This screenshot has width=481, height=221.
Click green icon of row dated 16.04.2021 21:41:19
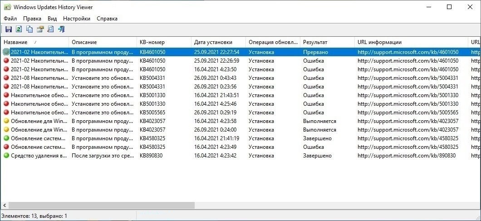pos(6,138)
